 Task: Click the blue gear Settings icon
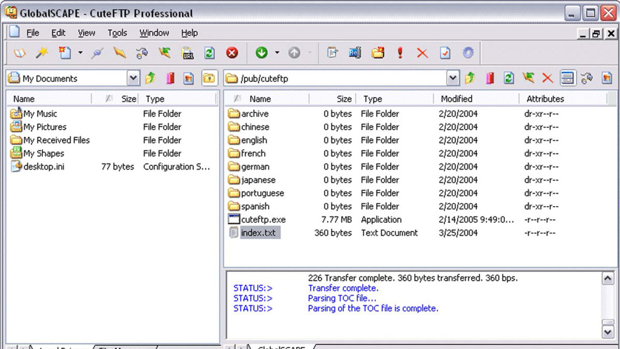468,53
